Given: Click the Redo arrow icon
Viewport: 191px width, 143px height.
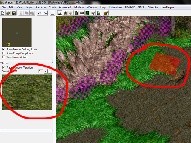Looking at the screenshot, I should pyautogui.click(x=45, y=13).
